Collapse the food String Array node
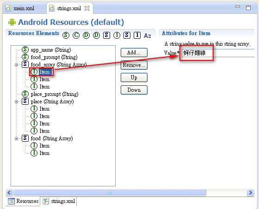Screen dimensions: 259x209 pos(16,138)
